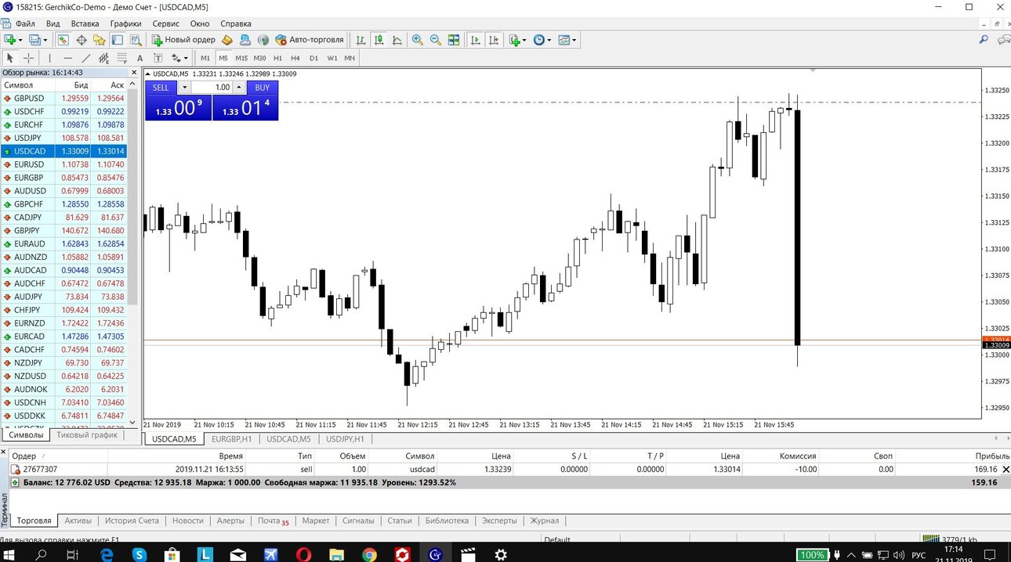The image size is (1011, 562).
Task: Select the Cursor arrow tool
Action: point(10,58)
